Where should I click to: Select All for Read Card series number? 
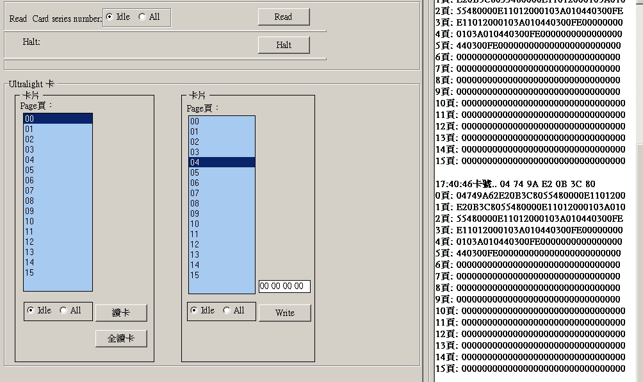pyautogui.click(x=142, y=17)
